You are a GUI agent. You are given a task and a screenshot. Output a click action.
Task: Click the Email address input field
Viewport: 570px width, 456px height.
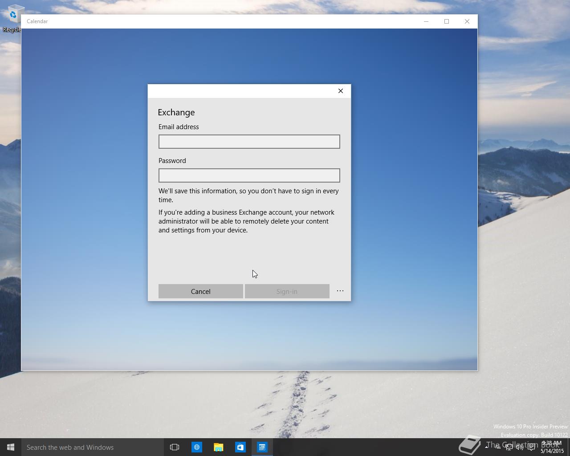(x=249, y=142)
